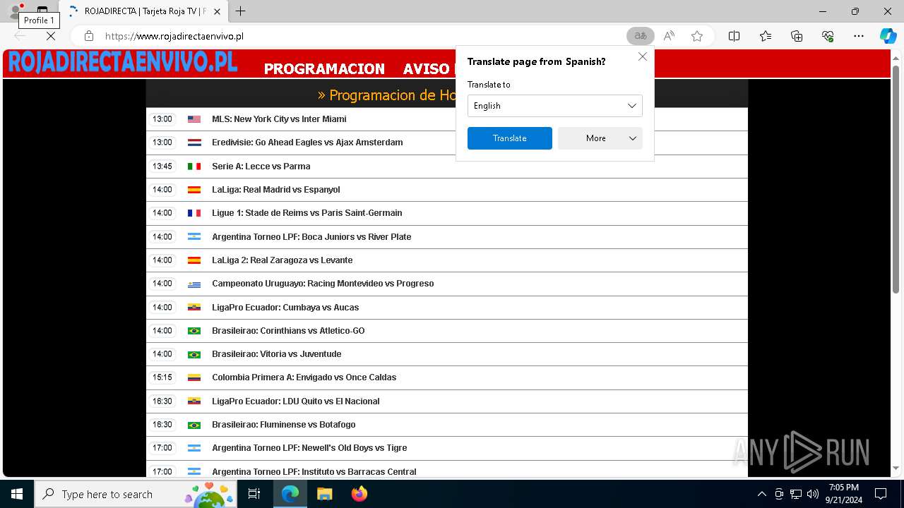Image resolution: width=904 pixels, height=508 pixels.
Task: Click the Colombia flag beside Envigado match
Action: click(x=194, y=377)
